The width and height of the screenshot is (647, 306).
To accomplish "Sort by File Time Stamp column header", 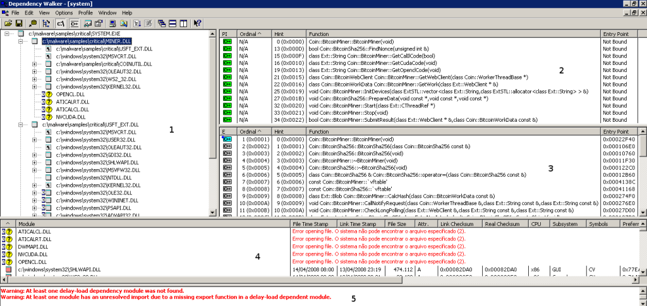I will click(x=313, y=223).
